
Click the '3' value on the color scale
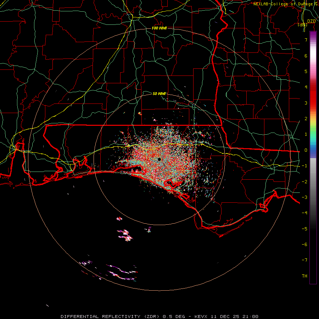pos(306,103)
